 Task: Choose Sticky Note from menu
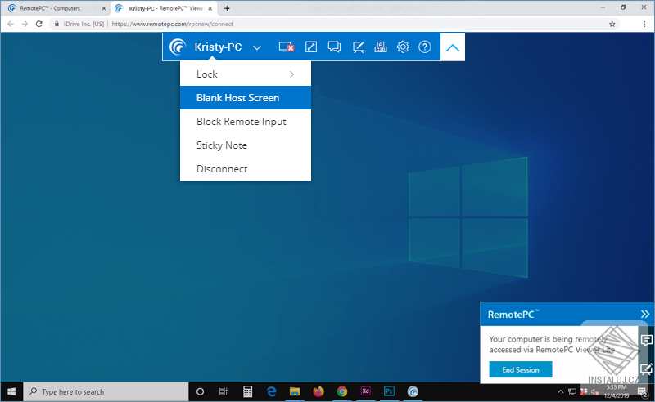point(245,145)
